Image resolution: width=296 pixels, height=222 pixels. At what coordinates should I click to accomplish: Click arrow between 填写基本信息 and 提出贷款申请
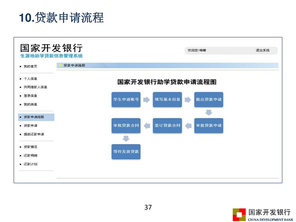[188, 100]
